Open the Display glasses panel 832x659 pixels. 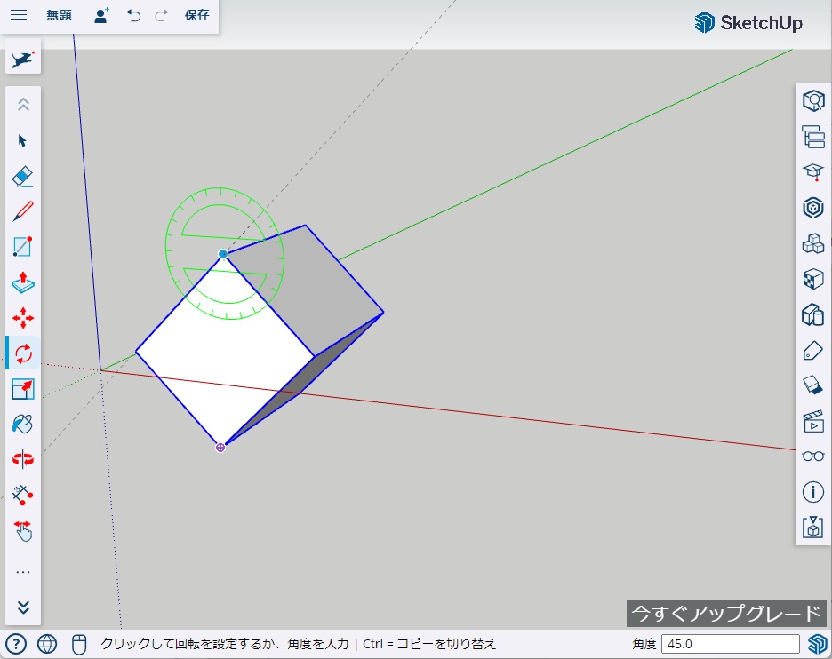coord(812,456)
